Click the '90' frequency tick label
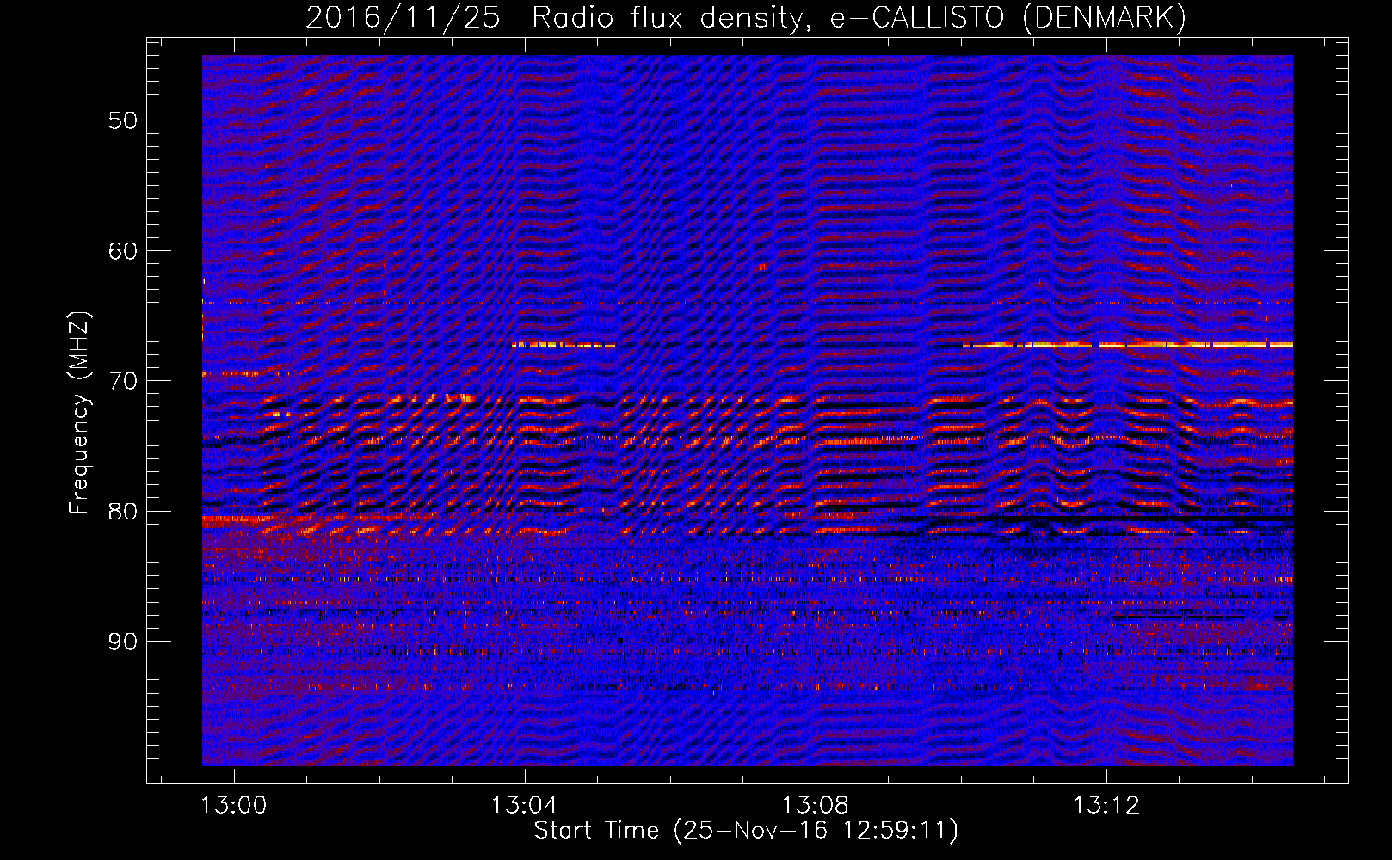 [x=123, y=642]
